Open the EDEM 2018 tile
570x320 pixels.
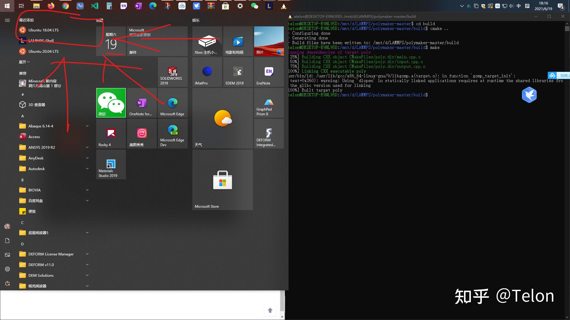[238, 72]
